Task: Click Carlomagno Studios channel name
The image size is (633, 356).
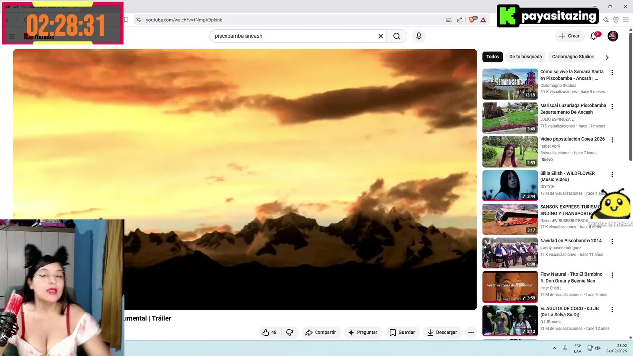Action: (x=558, y=86)
